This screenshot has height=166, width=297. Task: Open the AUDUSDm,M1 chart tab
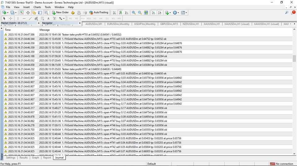coord(93,24)
